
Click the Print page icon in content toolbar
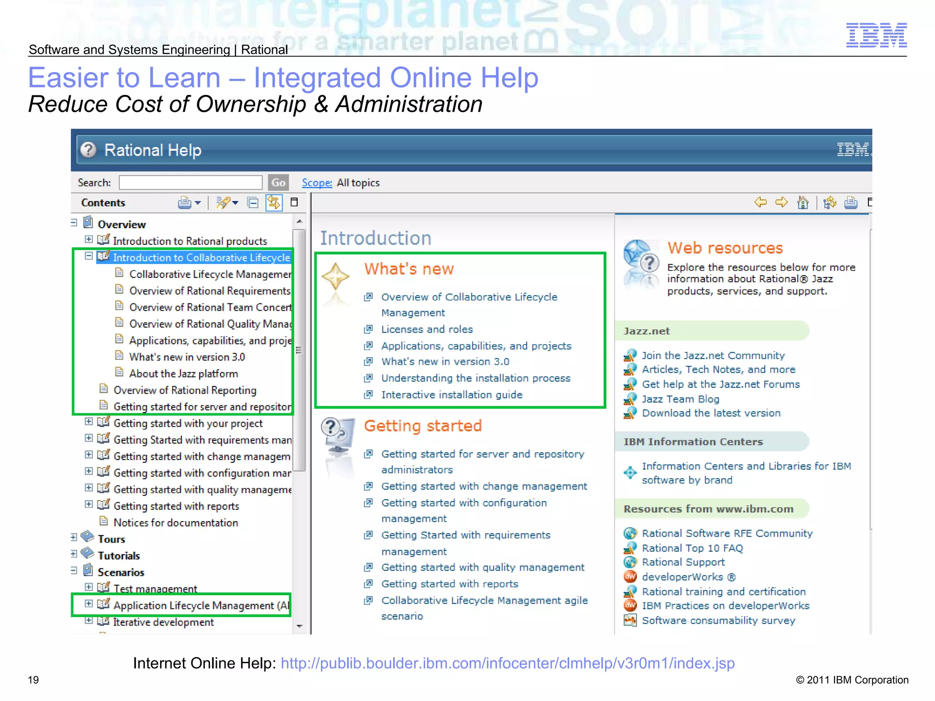[851, 202]
